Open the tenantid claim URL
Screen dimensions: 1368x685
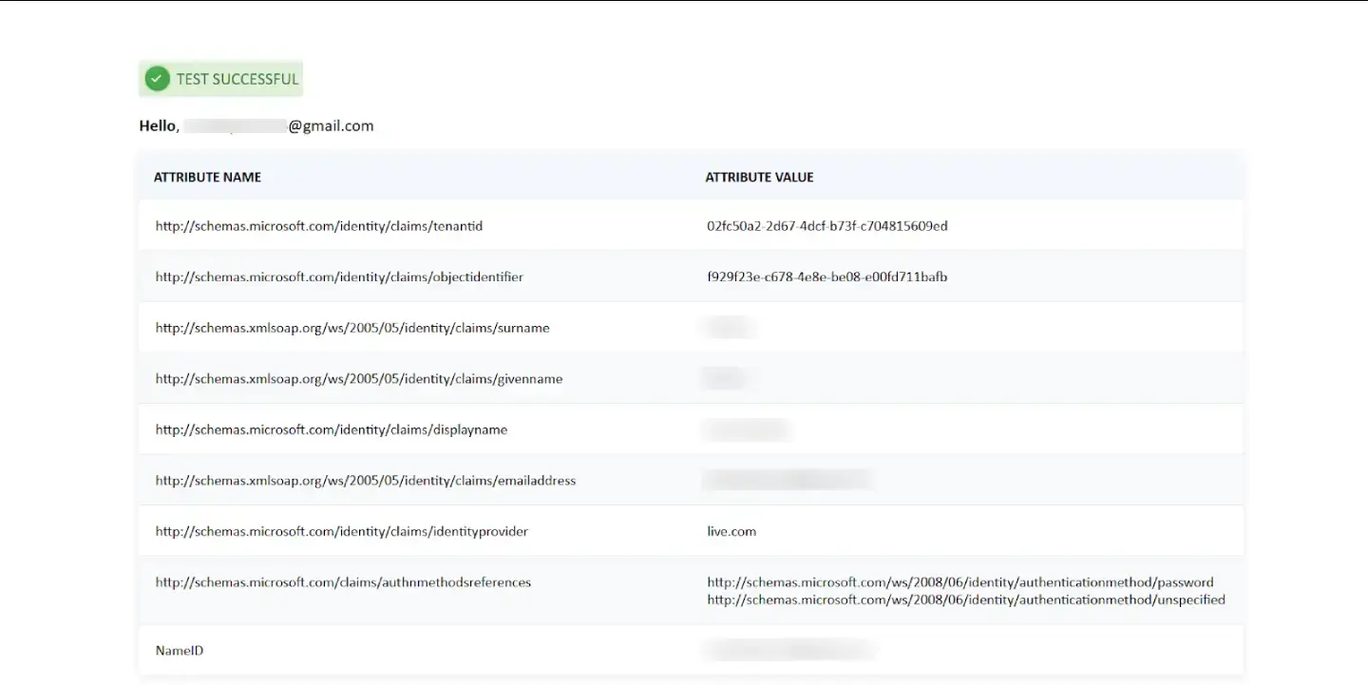coord(318,225)
